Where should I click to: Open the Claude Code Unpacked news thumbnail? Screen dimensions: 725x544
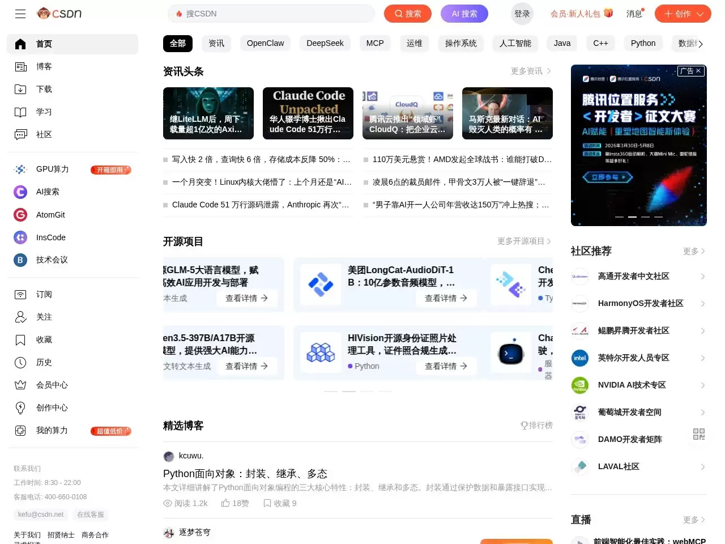pyautogui.click(x=308, y=113)
